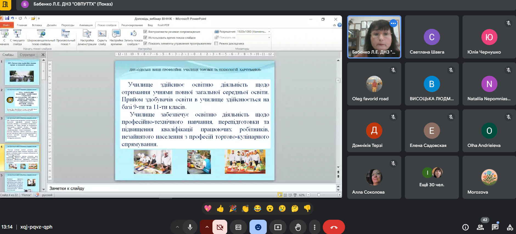
Task: Open more options three-dot menu
Action: coord(315,227)
